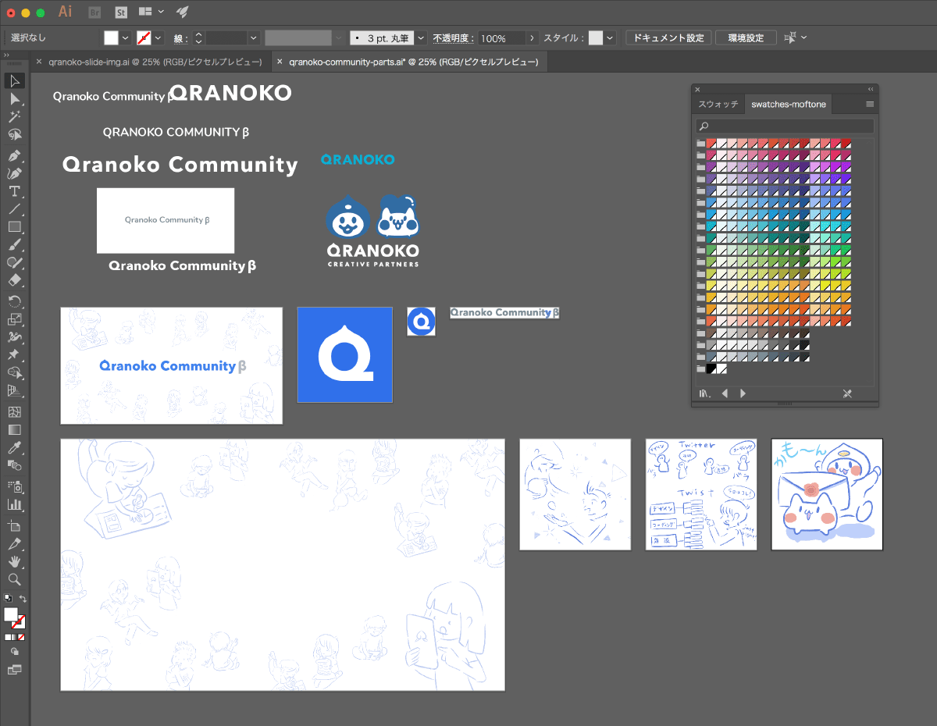937x726 pixels.
Task: Open the fill color dropdown in control bar
Action: [x=126, y=37]
